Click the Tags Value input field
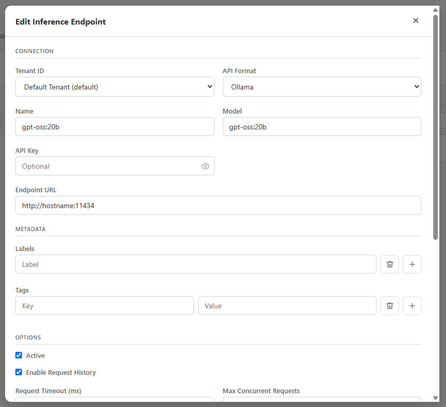 click(x=287, y=306)
